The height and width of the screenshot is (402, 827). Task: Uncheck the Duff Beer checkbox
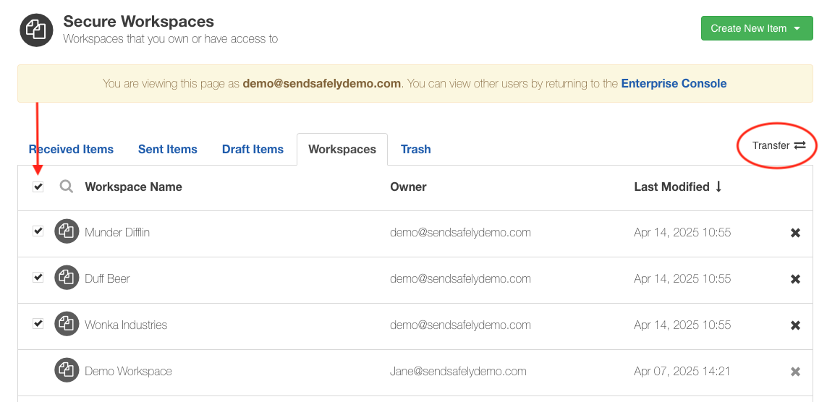point(38,277)
